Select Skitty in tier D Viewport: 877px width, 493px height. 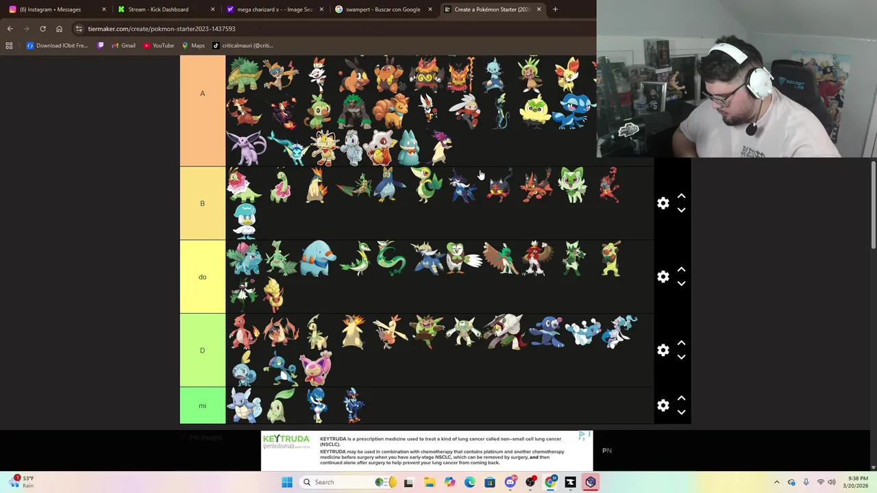tap(317, 368)
